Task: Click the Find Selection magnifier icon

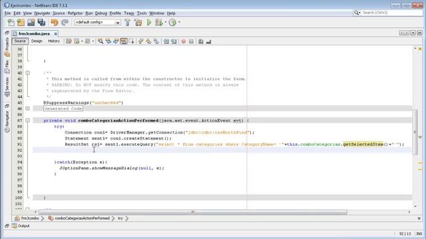Action: 101,41
